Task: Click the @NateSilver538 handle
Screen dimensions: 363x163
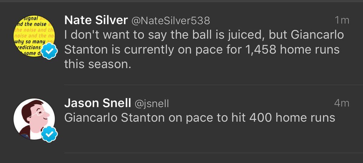Action: click(170, 20)
